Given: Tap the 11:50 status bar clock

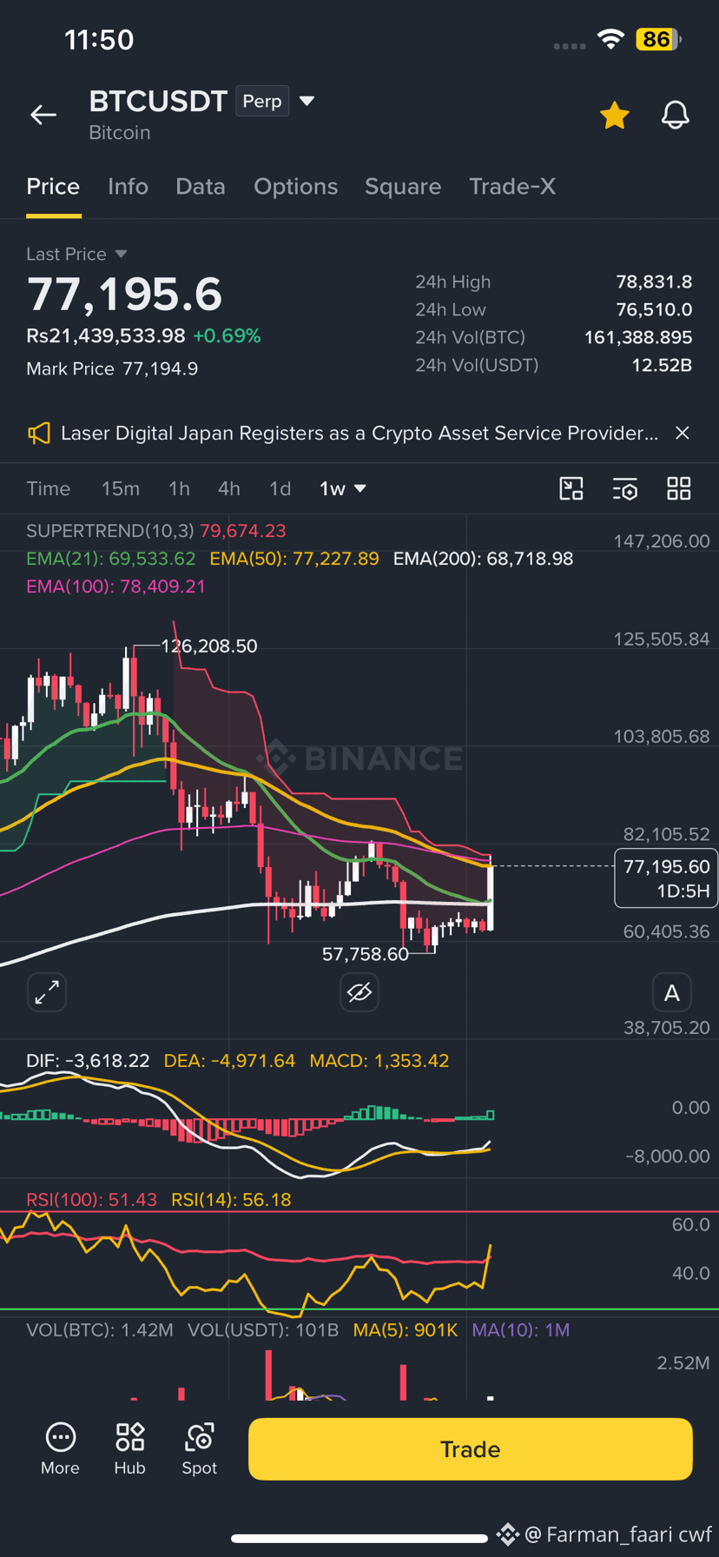Looking at the screenshot, I should (x=99, y=39).
